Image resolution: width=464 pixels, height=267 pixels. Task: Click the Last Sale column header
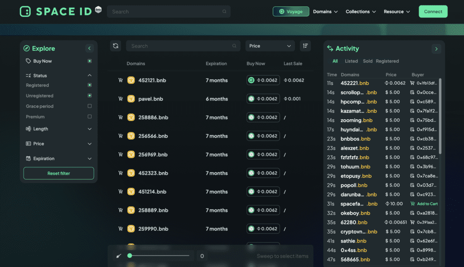point(293,63)
